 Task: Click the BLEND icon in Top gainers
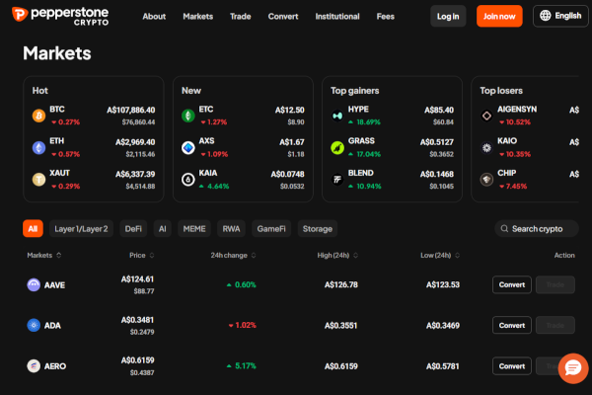[337, 179]
